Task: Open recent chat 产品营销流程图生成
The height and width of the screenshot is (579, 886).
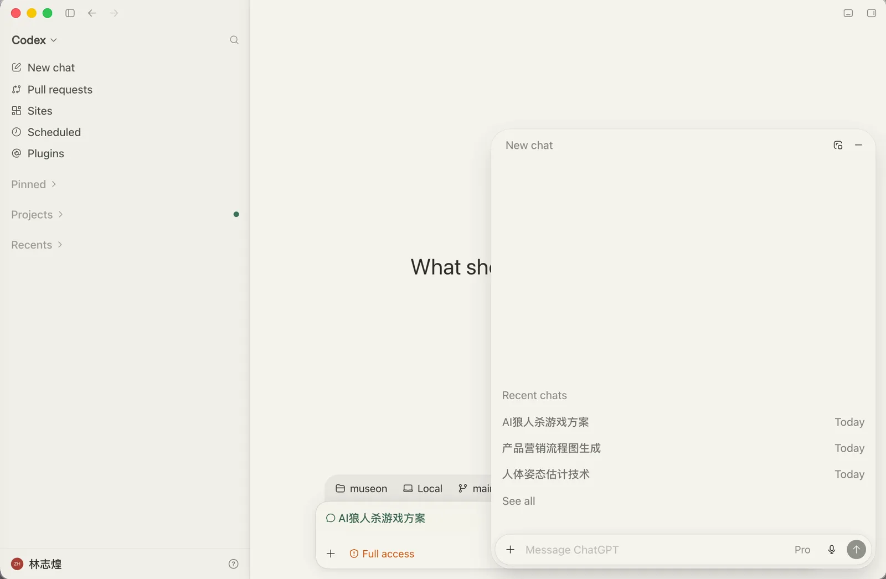Action: [683, 448]
